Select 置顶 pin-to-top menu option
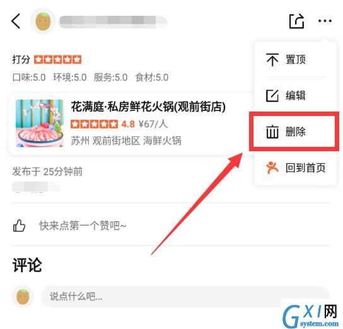 (295, 59)
